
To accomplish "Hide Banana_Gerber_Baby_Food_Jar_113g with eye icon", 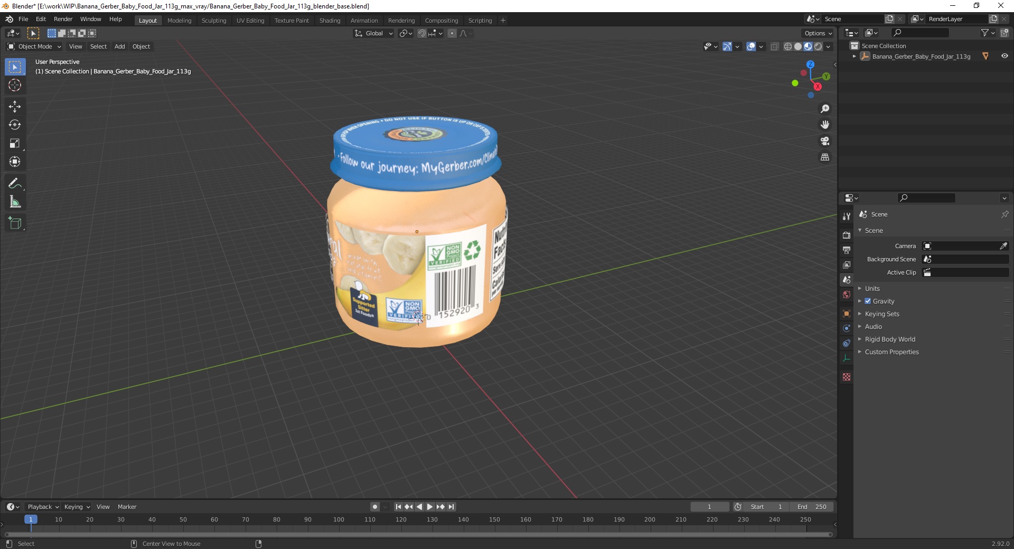I will (x=1004, y=56).
